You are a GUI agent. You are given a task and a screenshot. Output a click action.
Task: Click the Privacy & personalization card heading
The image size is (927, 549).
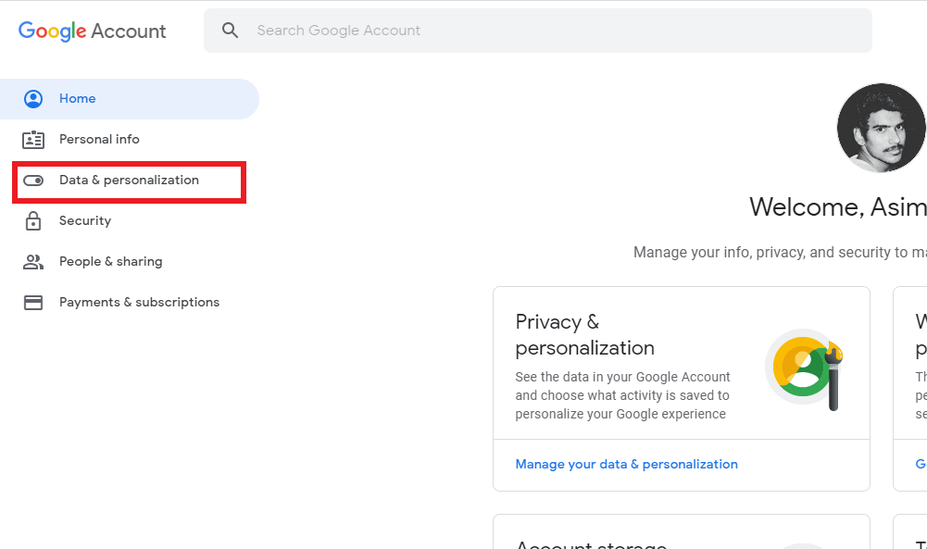(x=584, y=335)
